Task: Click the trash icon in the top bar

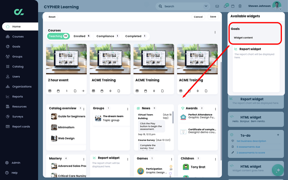Action: click(x=240, y=6)
